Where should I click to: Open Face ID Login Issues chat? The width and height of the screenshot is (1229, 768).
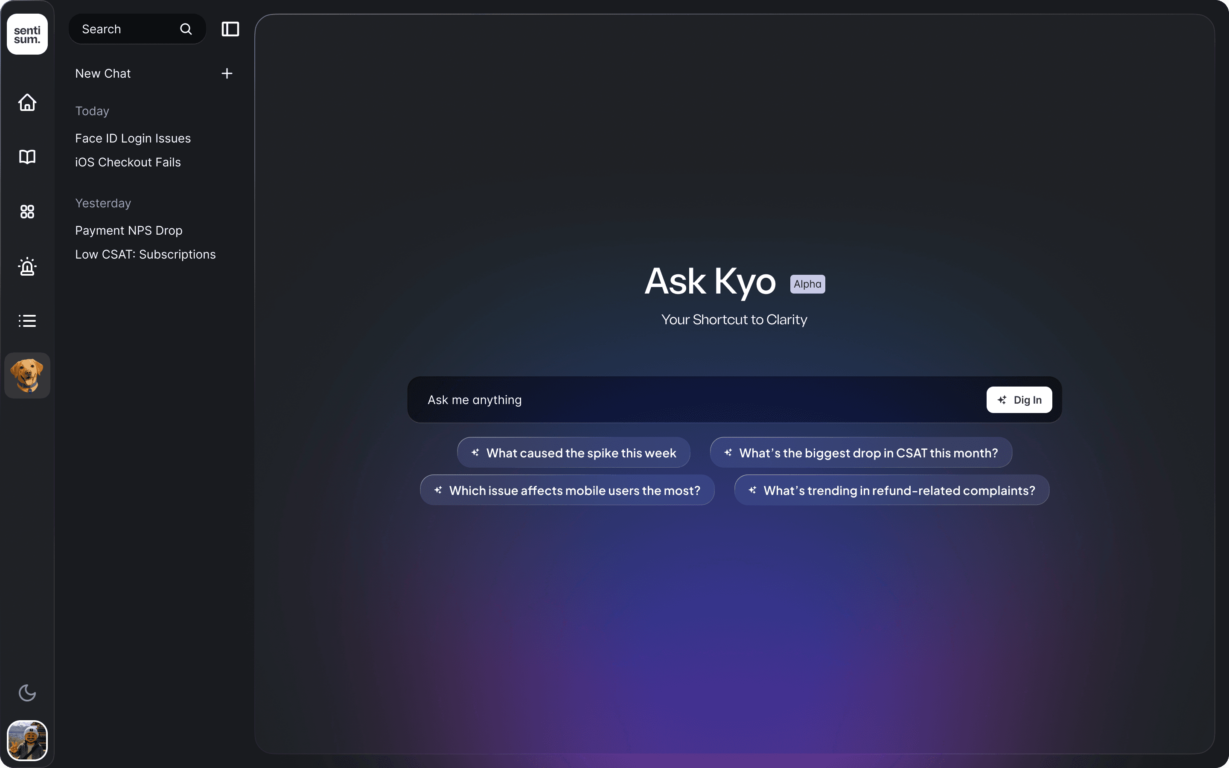tap(133, 139)
